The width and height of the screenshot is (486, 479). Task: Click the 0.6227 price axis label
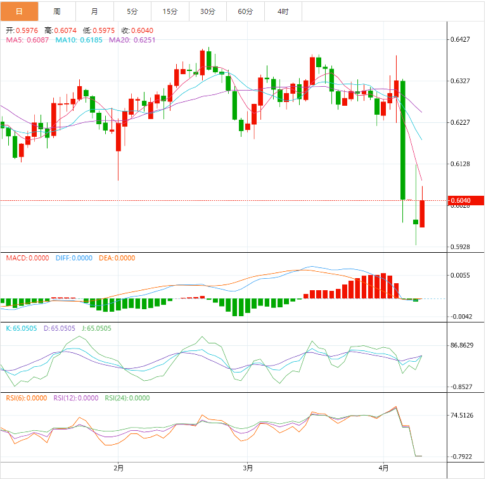[x=460, y=122]
